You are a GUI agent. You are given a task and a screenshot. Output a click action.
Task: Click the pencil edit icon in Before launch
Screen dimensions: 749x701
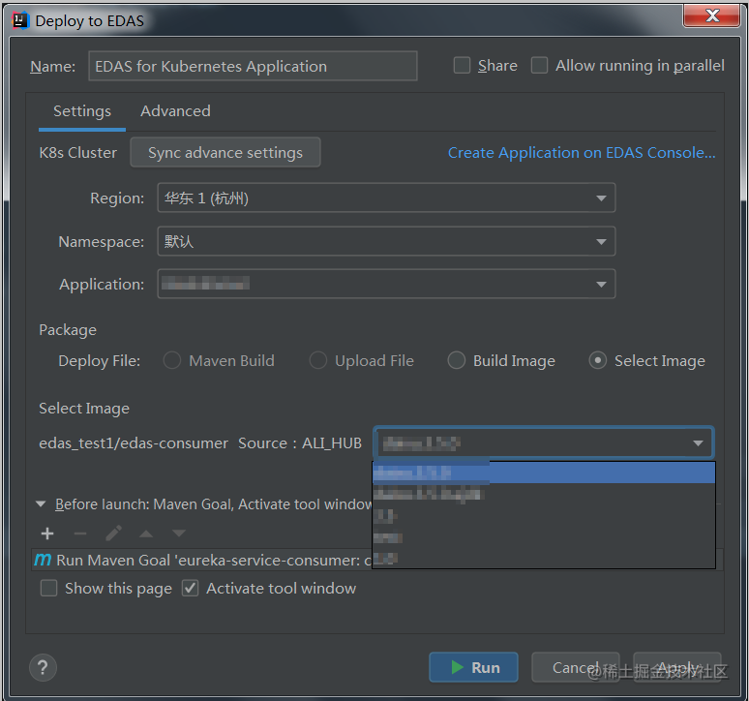(x=113, y=533)
